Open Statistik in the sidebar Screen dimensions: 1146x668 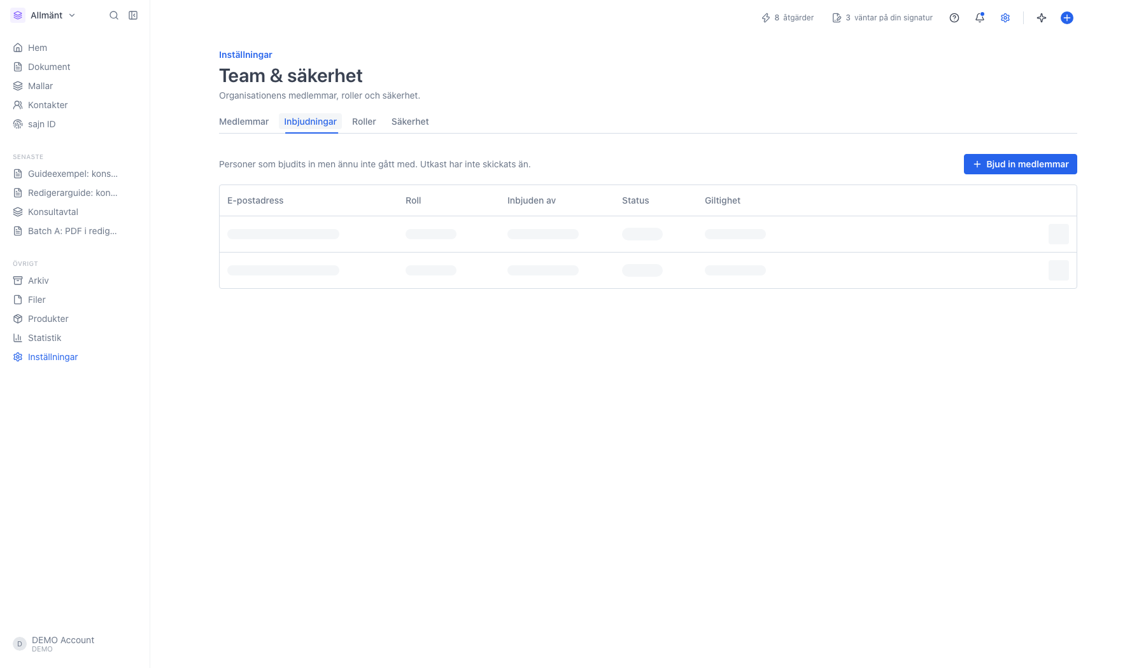74,338
